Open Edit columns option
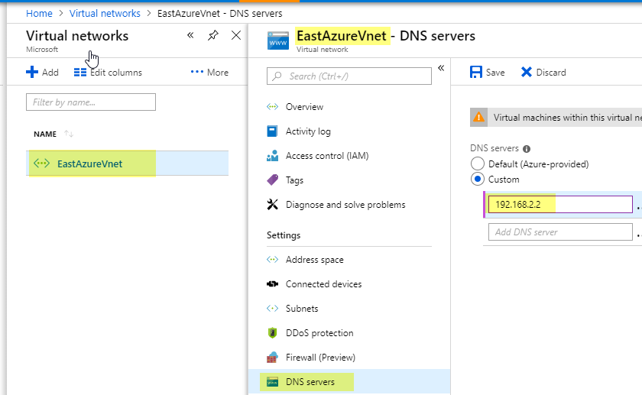 coord(108,73)
